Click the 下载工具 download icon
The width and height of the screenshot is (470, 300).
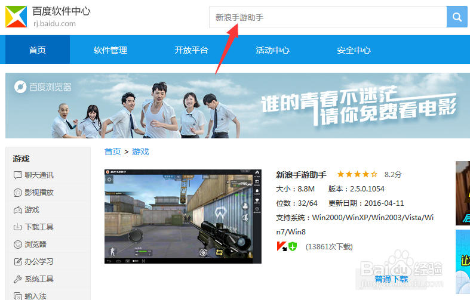[18, 227]
